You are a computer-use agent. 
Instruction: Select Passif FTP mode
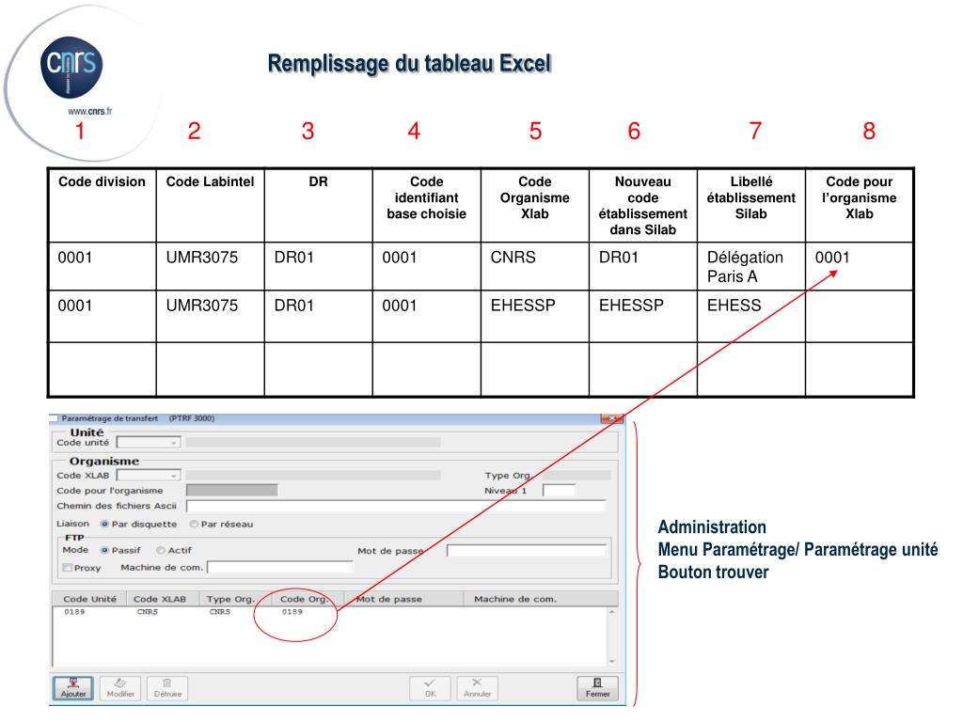pos(105,551)
